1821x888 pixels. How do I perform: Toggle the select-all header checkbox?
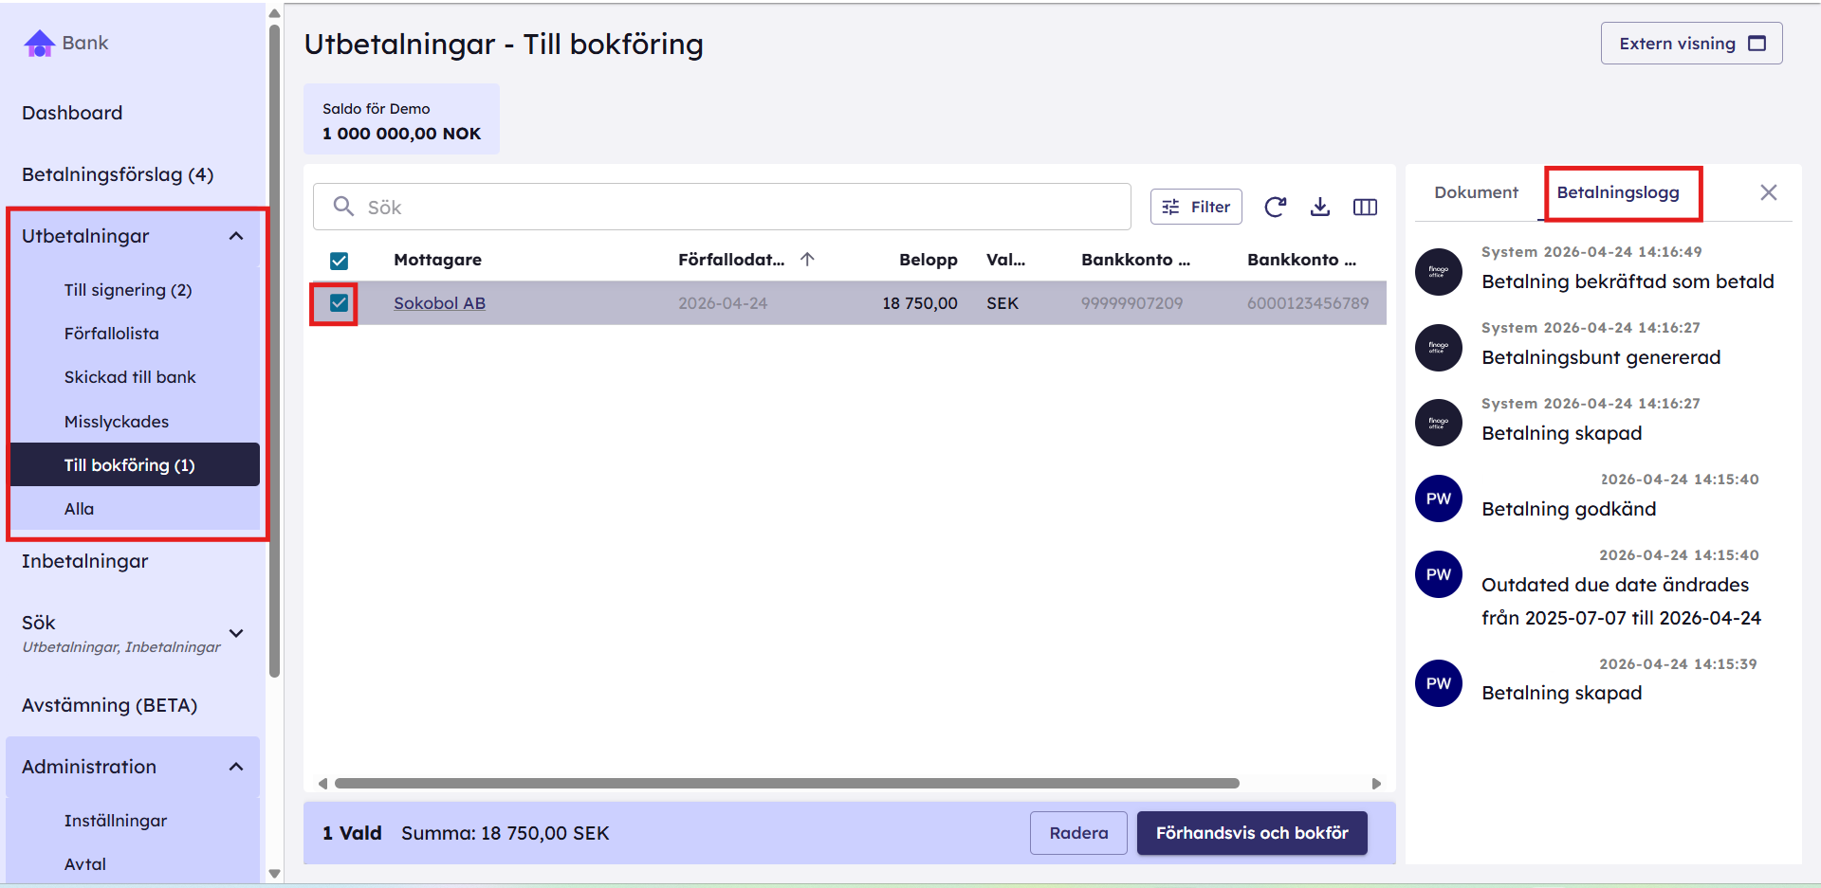339,261
